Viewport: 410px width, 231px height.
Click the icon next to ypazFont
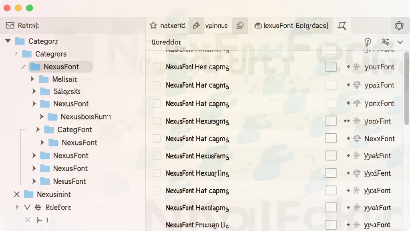click(357, 85)
